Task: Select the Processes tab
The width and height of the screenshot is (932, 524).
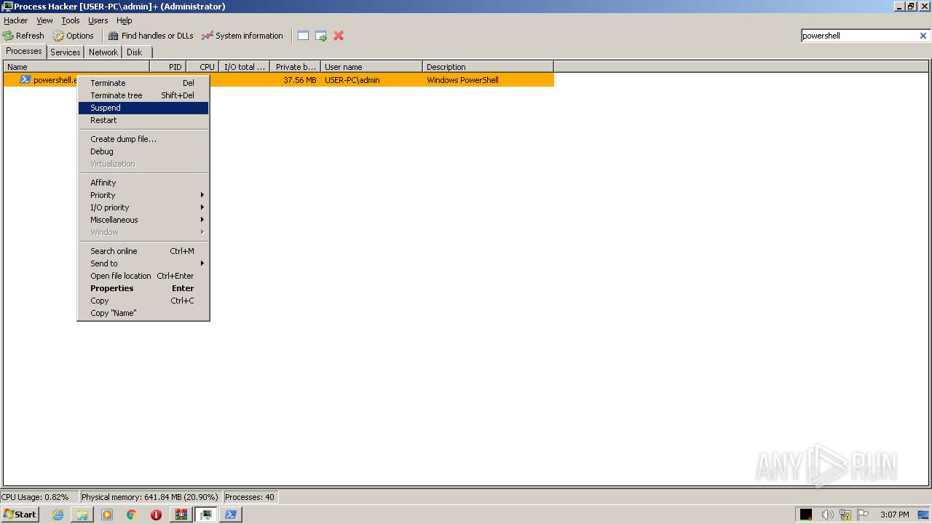Action: (24, 51)
